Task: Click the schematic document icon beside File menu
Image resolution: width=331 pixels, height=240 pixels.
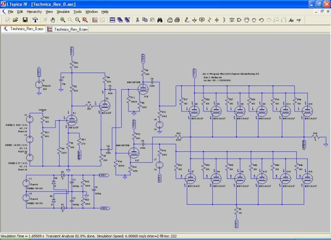Action: click(4, 11)
